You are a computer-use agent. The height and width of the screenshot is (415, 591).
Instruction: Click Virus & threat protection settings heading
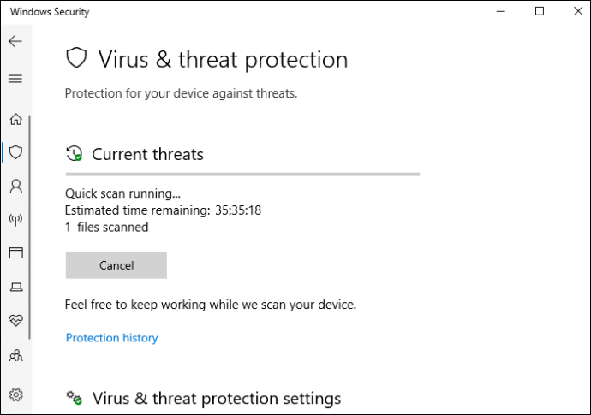click(x=217, y=399)
